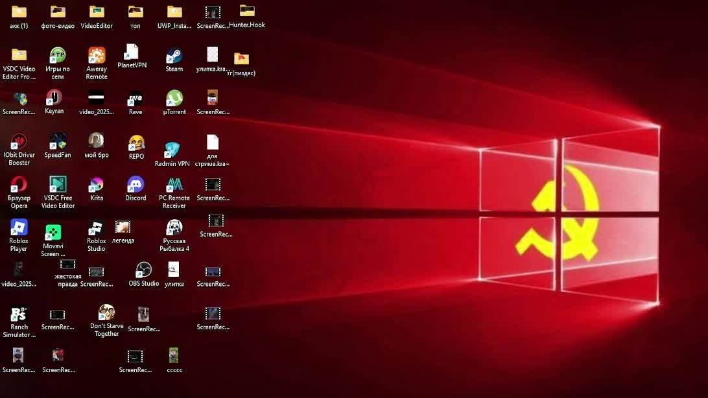Image resolution: width=708 pixels, height=398 pixels.
Task: Open the акк (1) folder
Action: tap(19, 12)
